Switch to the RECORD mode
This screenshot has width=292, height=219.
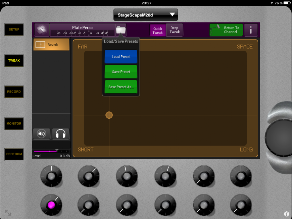click(14, 92)
